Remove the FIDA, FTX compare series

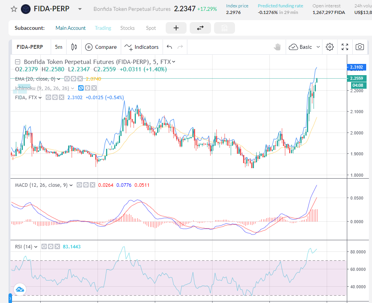[x=62, y=97]
